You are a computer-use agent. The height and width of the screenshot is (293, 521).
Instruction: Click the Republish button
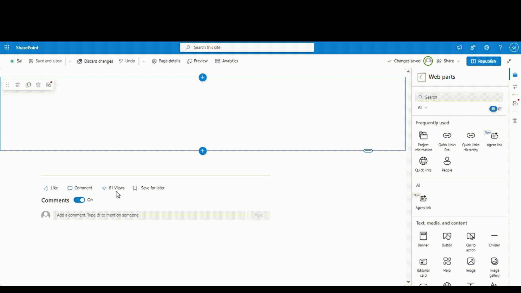tap(484, 61)
